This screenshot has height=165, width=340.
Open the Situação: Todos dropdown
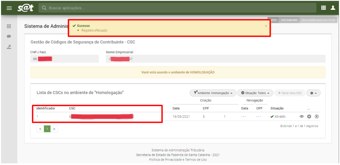255,93
